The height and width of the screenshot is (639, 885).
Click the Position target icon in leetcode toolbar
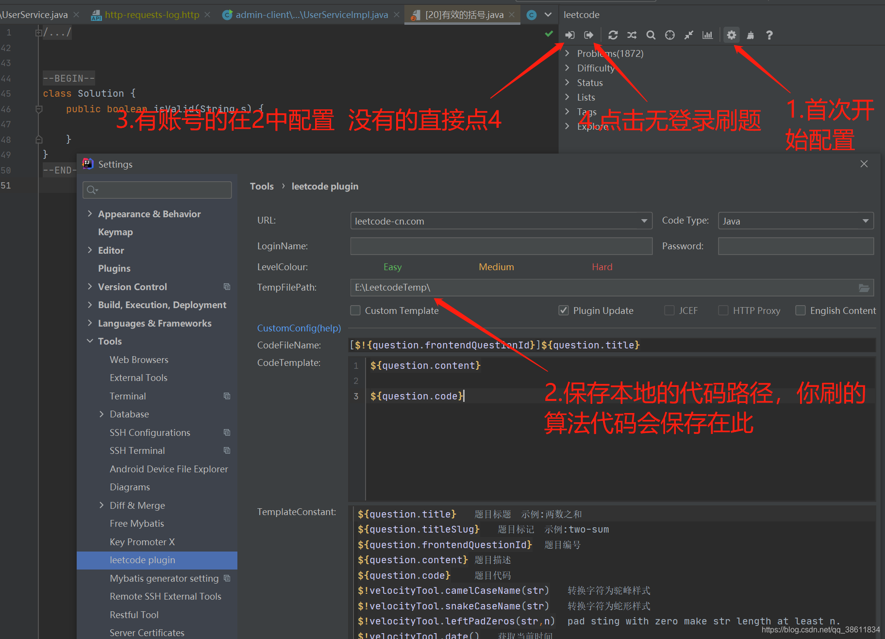[x=670, y=35]
